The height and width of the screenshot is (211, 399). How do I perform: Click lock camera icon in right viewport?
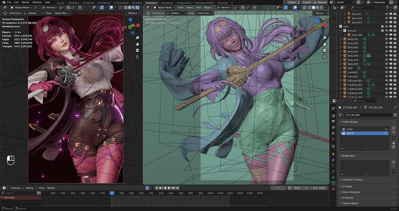(324, 57)
